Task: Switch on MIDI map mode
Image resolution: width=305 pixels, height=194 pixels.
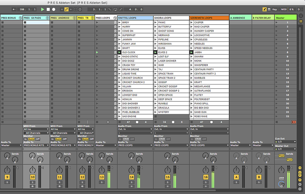Action: pos(284,9)
